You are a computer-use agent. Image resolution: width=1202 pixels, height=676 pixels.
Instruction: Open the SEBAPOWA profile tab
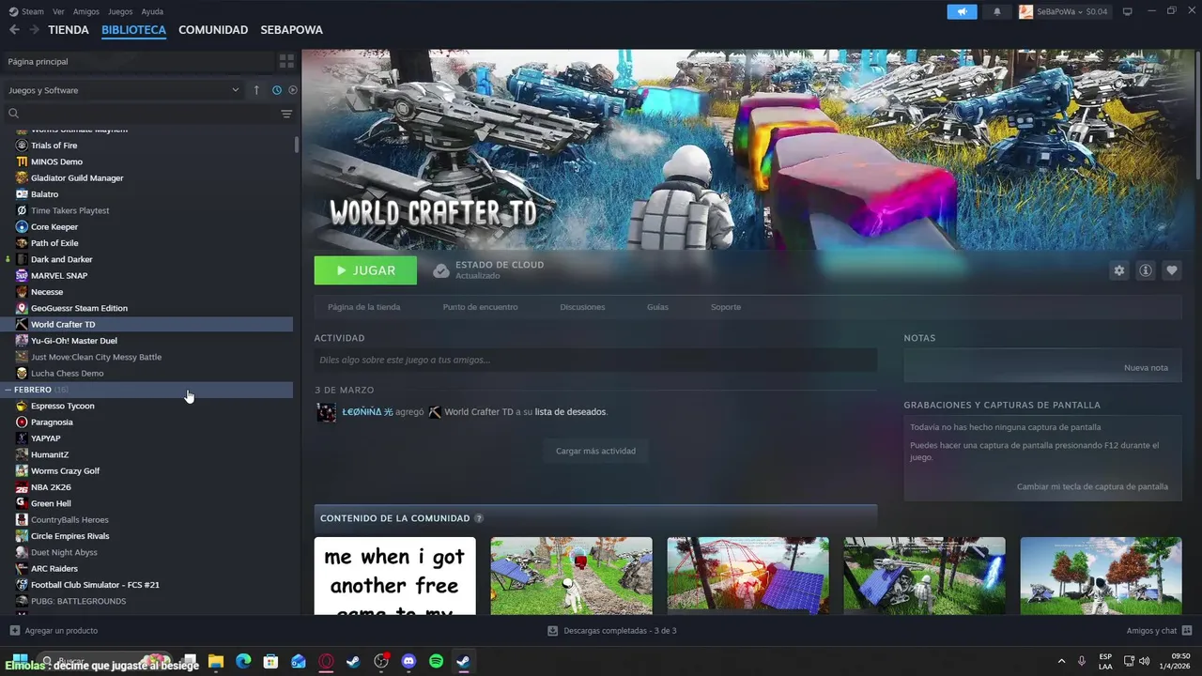291,30
